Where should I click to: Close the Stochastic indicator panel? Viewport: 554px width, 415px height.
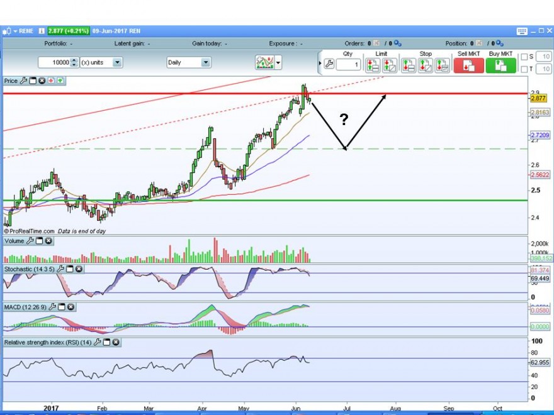pyautogui.click(x=79, y=269)
